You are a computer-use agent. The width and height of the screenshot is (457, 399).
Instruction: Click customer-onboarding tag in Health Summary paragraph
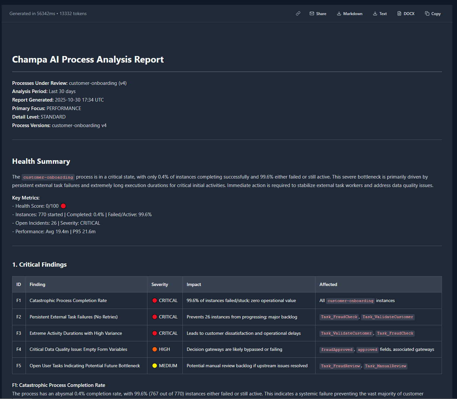coord(48,177)
